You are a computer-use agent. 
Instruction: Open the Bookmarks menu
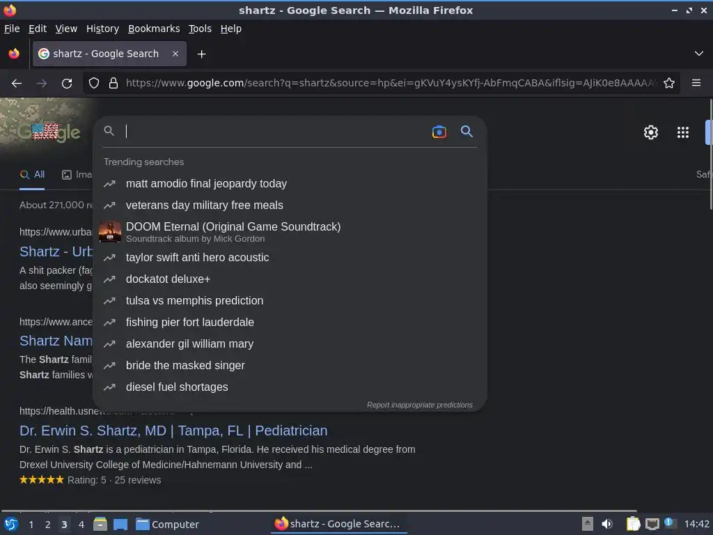click(154, 29)
